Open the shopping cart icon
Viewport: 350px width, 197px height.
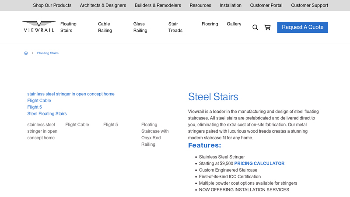267,27
